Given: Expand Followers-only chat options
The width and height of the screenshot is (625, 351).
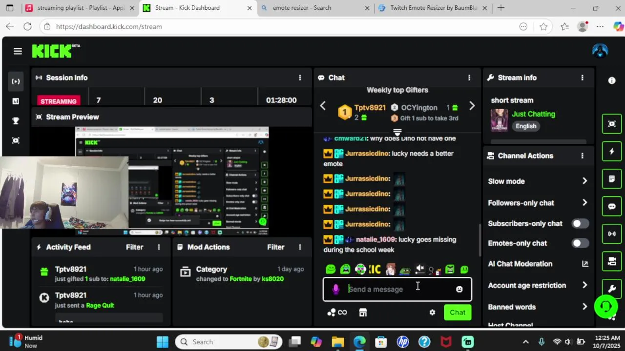Looking at the screenshot, I should pyautogui.click(x=585, y=203).
